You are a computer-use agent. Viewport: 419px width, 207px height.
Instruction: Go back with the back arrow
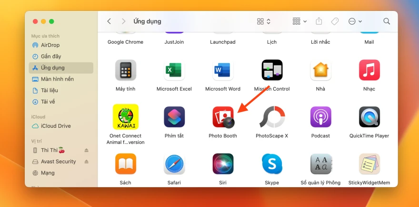(x=109, y=21)
